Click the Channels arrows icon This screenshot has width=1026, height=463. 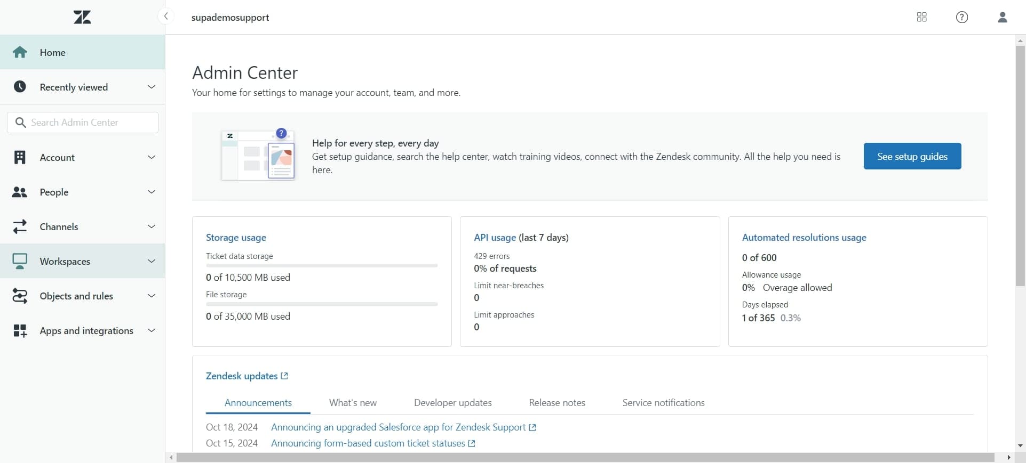coord(20,226)
